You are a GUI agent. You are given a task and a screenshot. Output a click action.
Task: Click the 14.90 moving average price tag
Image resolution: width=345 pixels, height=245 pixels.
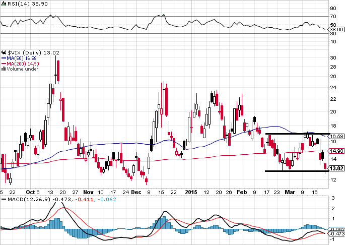click(x=337, y=151)
